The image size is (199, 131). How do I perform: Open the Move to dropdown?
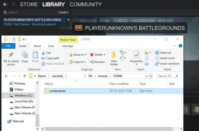point(78,55)
